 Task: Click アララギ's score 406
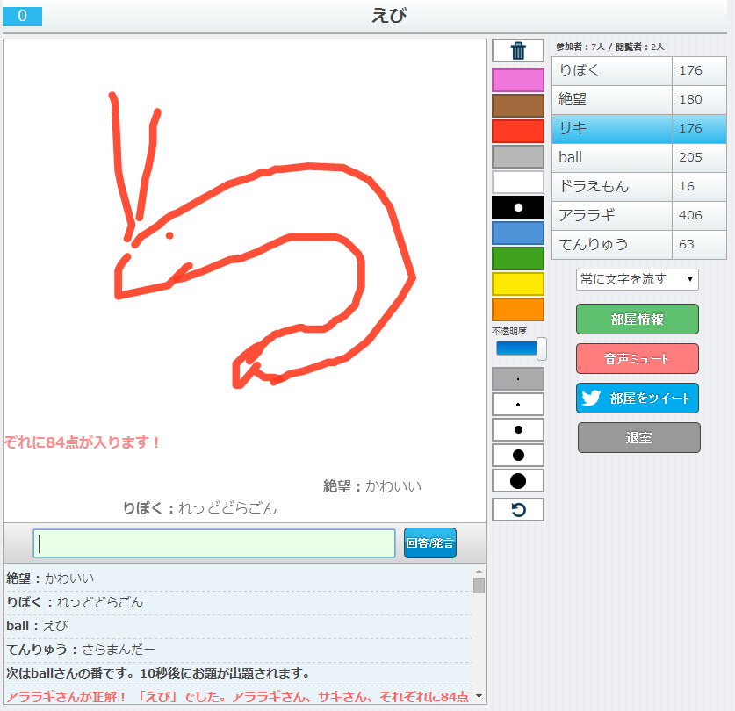pos(690,215)
